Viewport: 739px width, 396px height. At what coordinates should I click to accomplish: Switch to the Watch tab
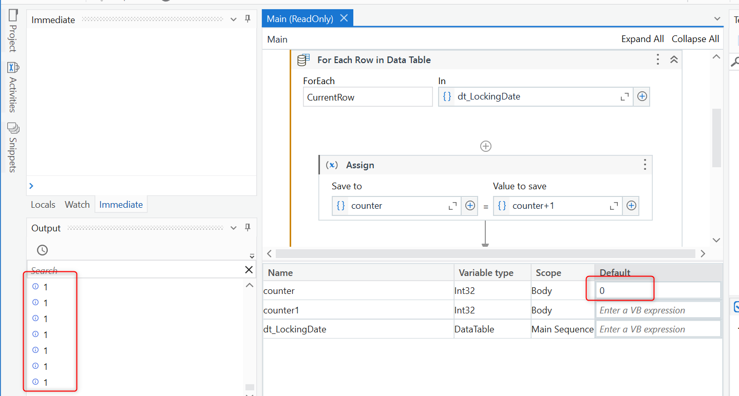pos(77,205)
